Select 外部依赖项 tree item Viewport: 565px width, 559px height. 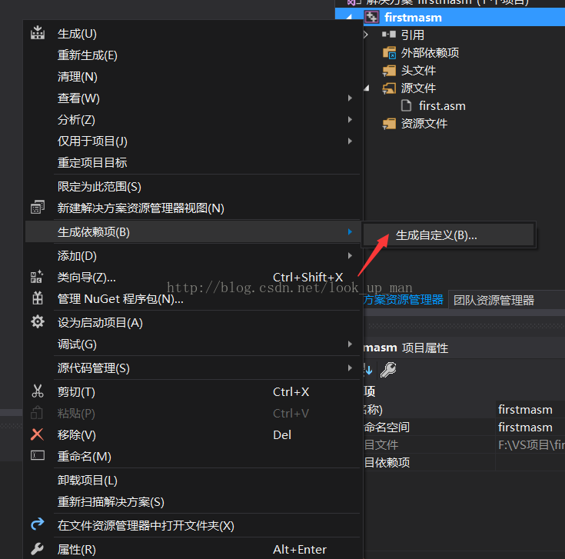(430, 52)
